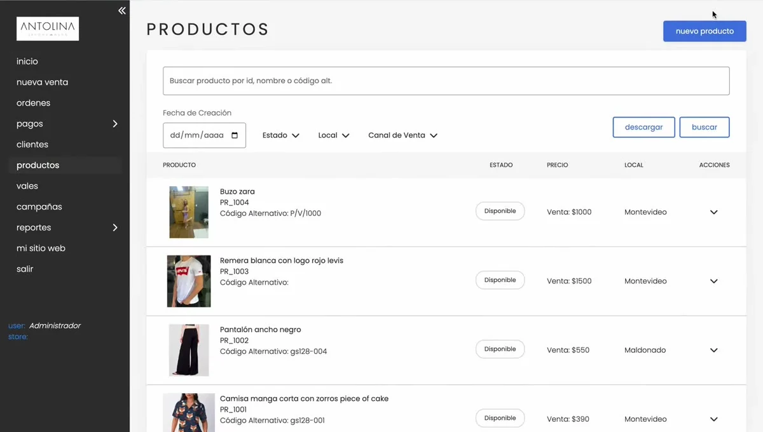Click price Venta: $390
The height and width of the screenshot is (432, 763).
pyautogui.click(x=568, y=419)
